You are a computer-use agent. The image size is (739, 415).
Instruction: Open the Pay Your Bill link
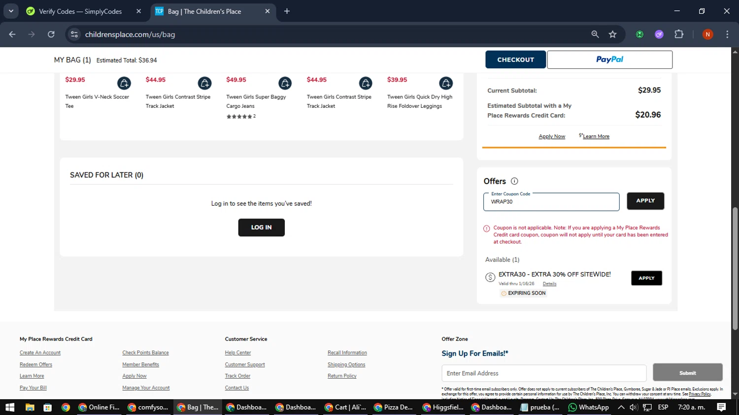click(x=33, y=388)
